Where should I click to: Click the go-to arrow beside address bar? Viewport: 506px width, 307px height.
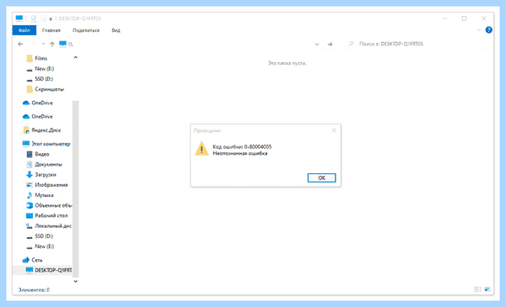click(x=330, y=44)
